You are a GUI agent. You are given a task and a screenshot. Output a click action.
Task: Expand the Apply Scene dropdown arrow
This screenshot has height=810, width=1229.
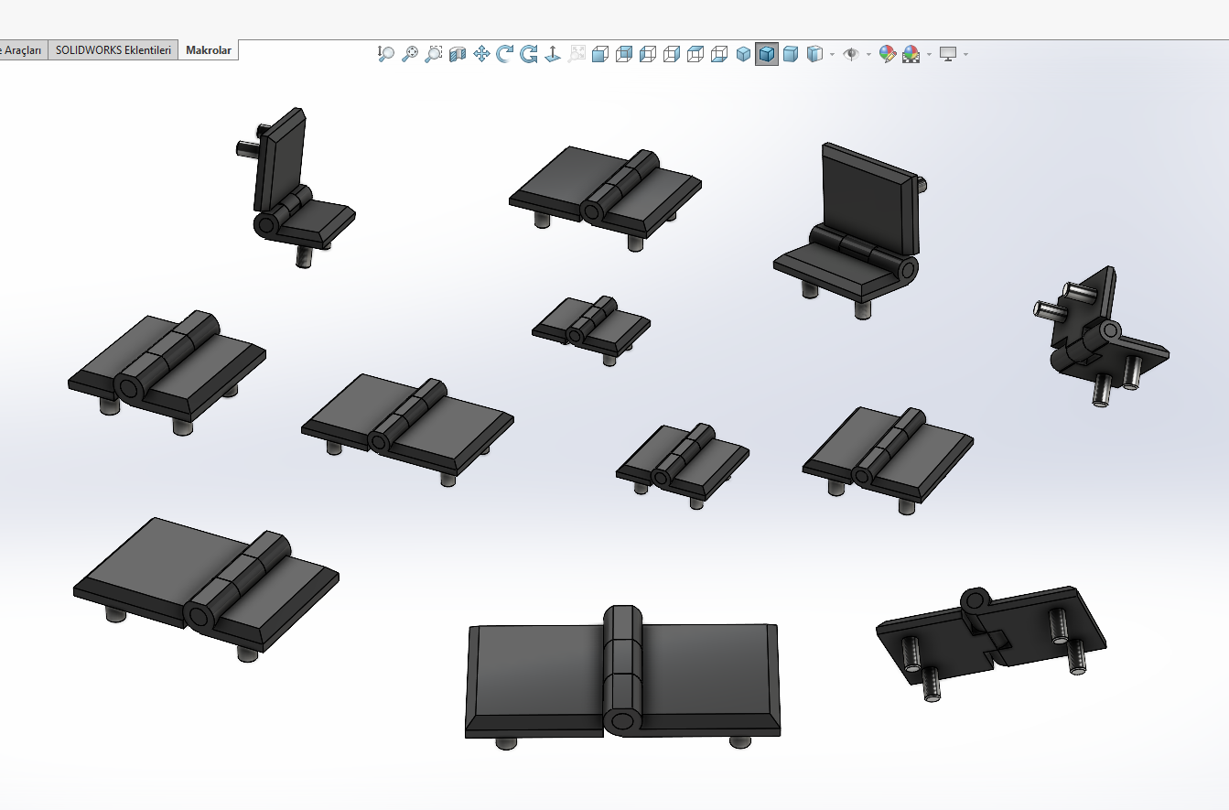click(x=929, y=54)
